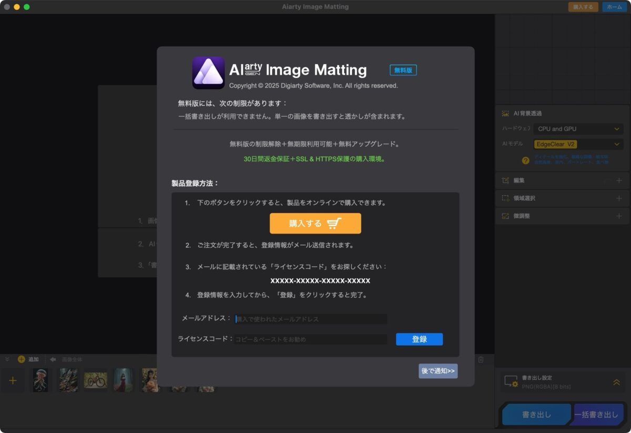The width and height of the screenshot is (631, 433).
Task: Click the 書き出し export button
Action: 537,415
